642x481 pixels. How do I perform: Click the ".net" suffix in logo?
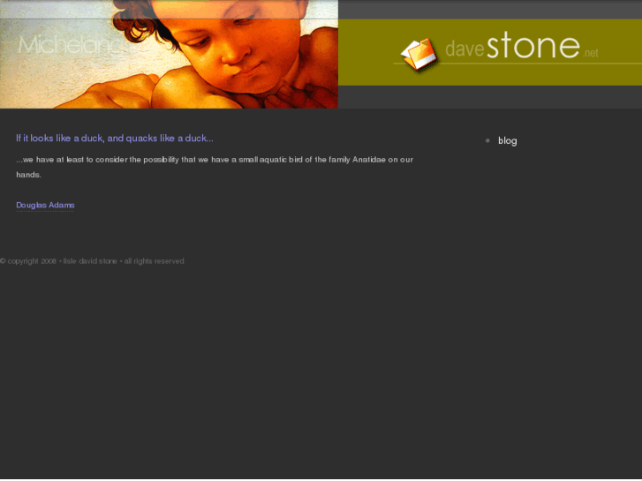[591, 53]
